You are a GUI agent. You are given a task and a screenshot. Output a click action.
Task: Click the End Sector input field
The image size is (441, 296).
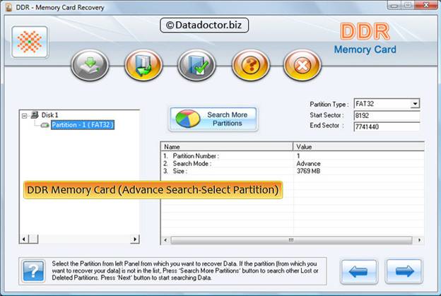pos(387,126)
